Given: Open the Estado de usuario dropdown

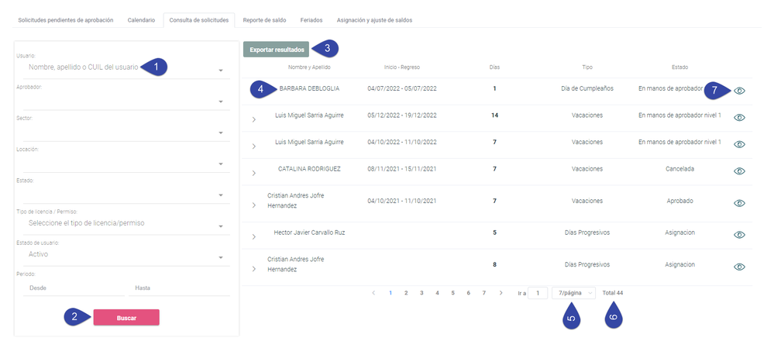Looking at the screenshot, I should (123, 255).
